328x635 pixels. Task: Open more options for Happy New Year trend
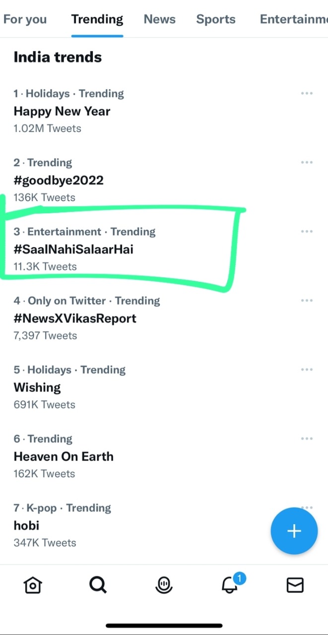coord(307,93)
